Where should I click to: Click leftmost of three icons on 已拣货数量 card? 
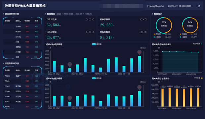tap(87, 32)
